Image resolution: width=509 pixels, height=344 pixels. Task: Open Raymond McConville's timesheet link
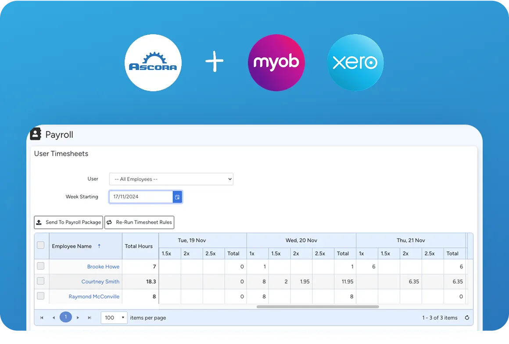94,297
